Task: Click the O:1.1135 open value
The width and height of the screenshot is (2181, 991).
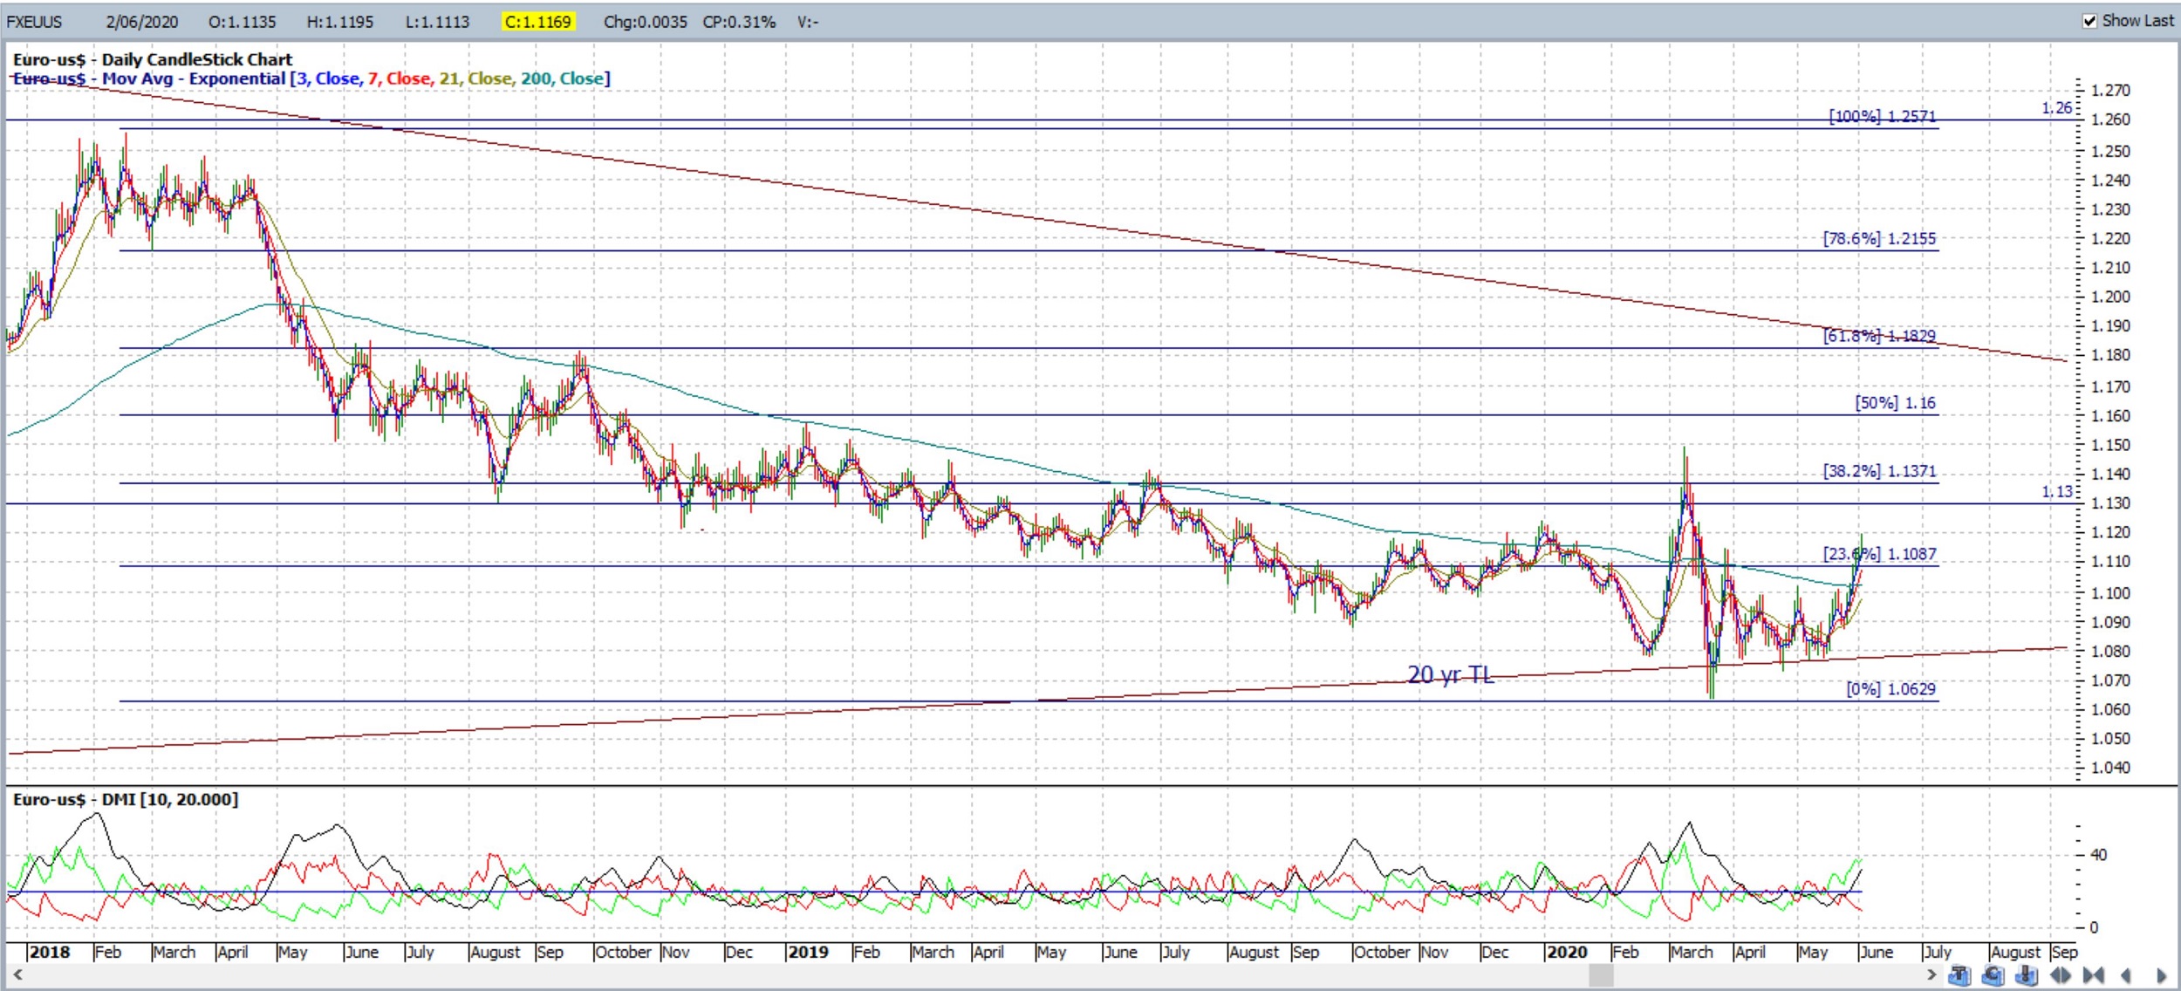Action: (242, 22)
